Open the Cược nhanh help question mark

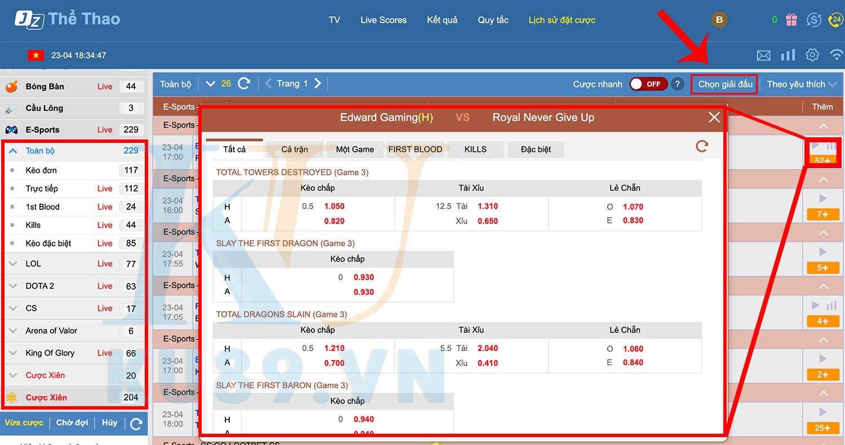(x=678, y=84)
